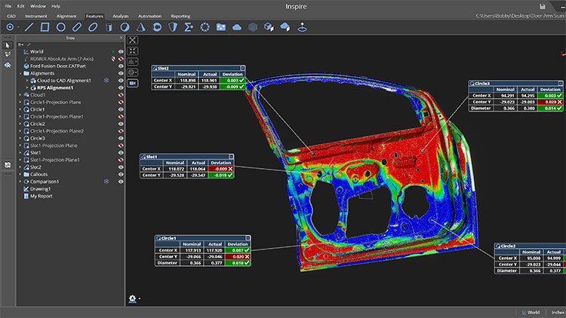Select the Sphere feature tool

125,27
